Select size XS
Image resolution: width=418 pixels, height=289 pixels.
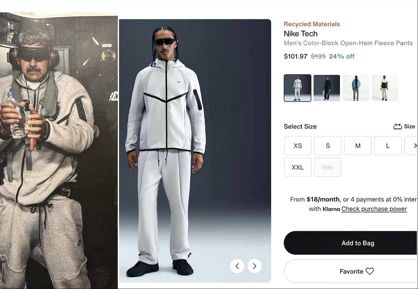point(297,146)
